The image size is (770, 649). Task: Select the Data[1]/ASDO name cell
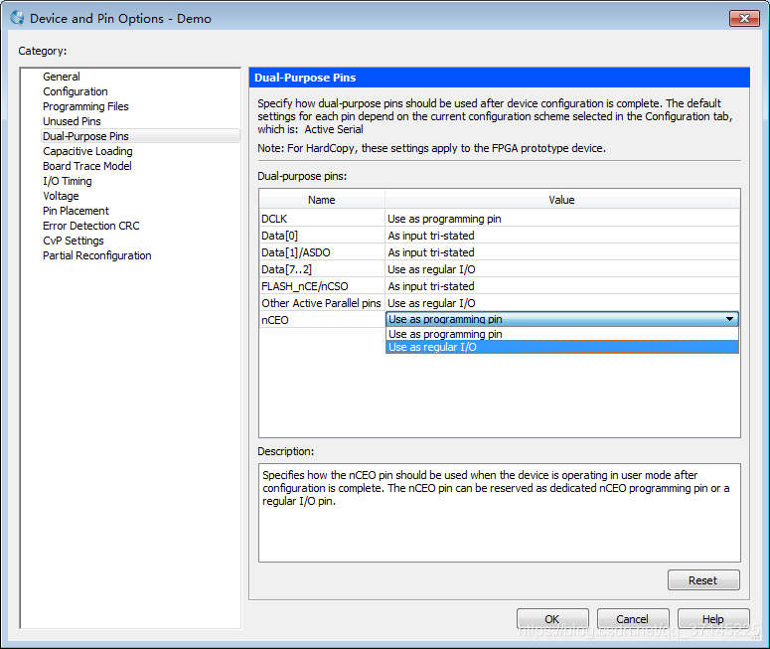tap(322, 252)
